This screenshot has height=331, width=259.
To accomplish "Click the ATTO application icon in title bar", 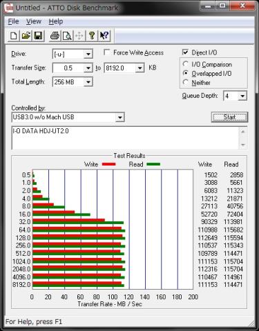I will 9,8.
